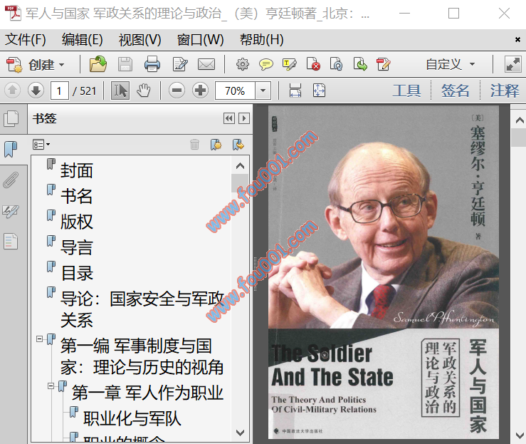The width and height of the screenshot is (526, 444).
Task: Click the Edit text and sign icon
Action: coord(180,64)
